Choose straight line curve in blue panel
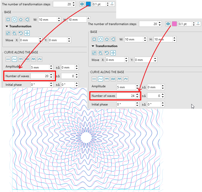 (x=8, y=59)
